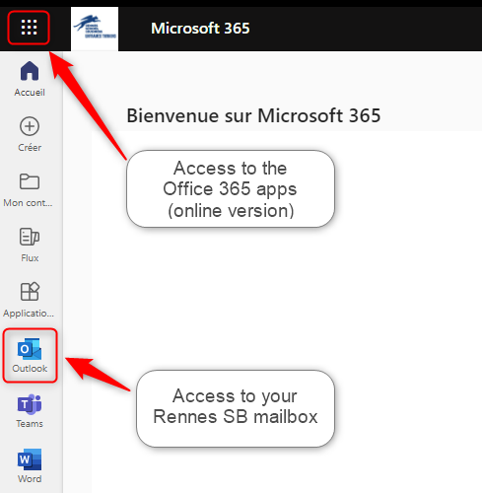Click the Créer label in sidebar
The height and width of the screenshot is (493, 482).
tap(30, 148)
